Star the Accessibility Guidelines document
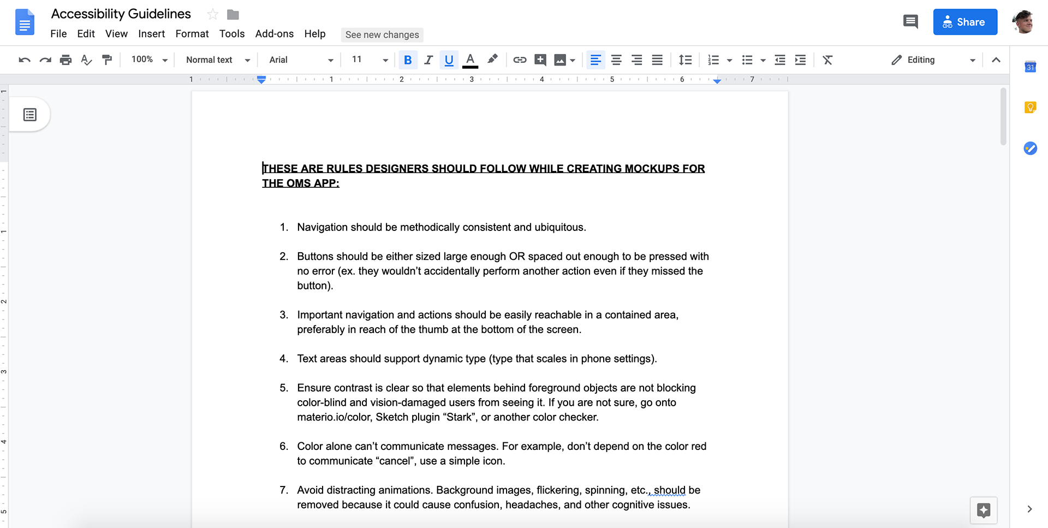This screenshot has width=1048, height=528. coord(213,14)
